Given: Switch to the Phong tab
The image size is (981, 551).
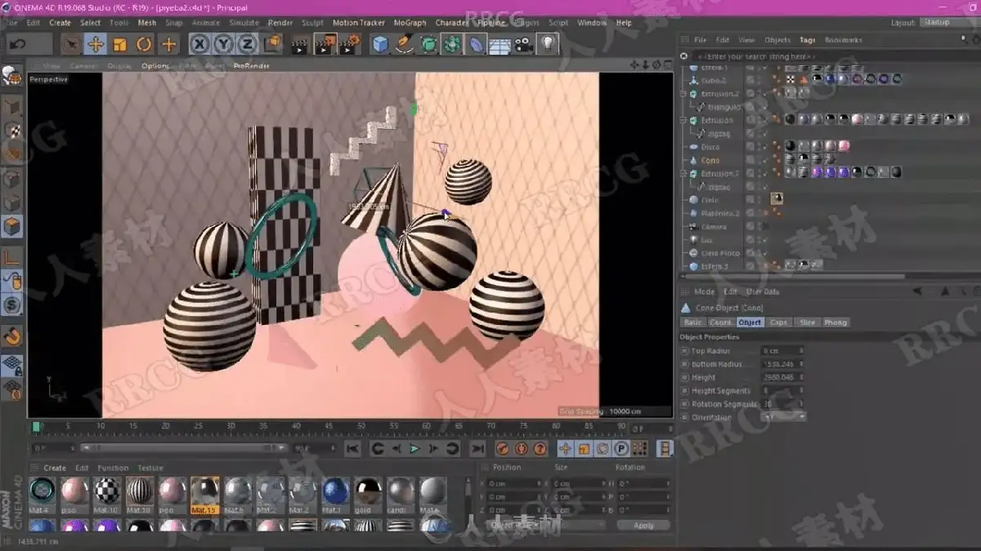Looking at the screenshot, I should pos(835,322).
